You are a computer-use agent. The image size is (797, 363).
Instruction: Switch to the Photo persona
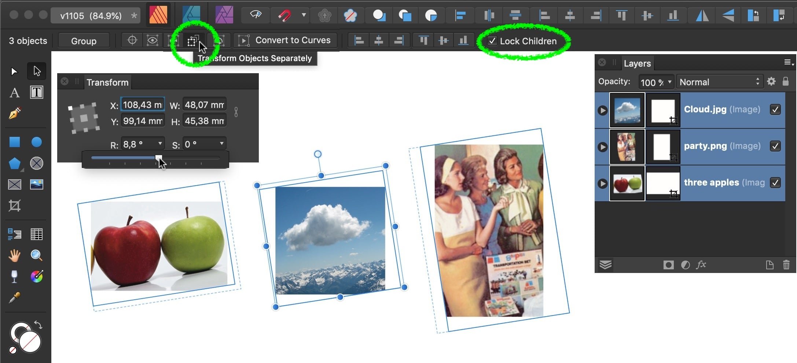tap(224, 15)
